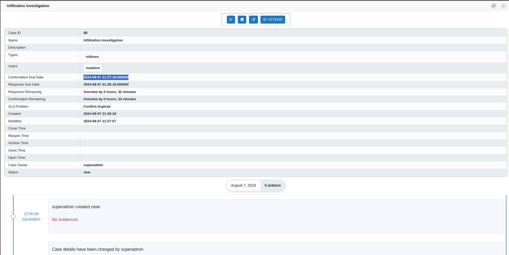The image size is (509, 255).
Task: Click the 'Confirmation Due Date' label
Action: click(26, 77)
